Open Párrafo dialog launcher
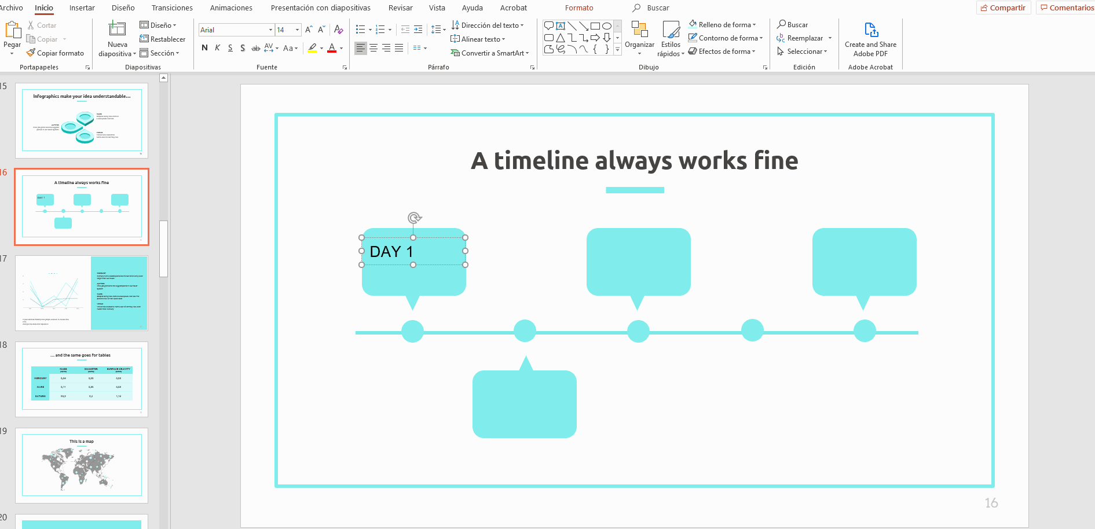1095x529 pixels. [532, 68]
